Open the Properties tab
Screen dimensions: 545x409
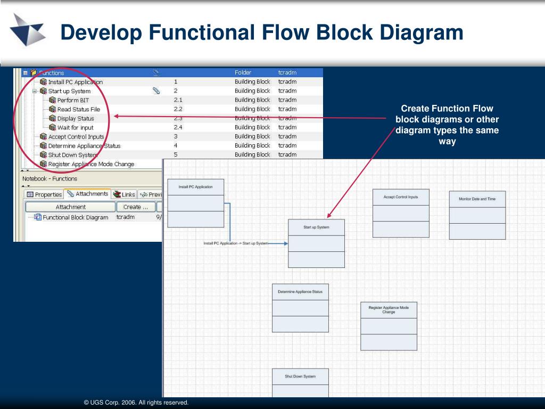click(44, 194)
